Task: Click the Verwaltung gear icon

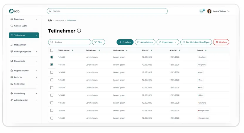Action: 11,93
